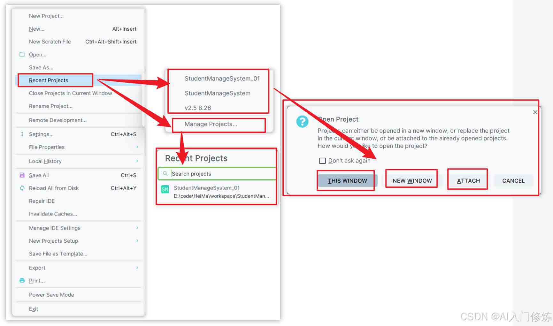
Task: Enable the Don't ask again checkbox
Action: point(322,161)
